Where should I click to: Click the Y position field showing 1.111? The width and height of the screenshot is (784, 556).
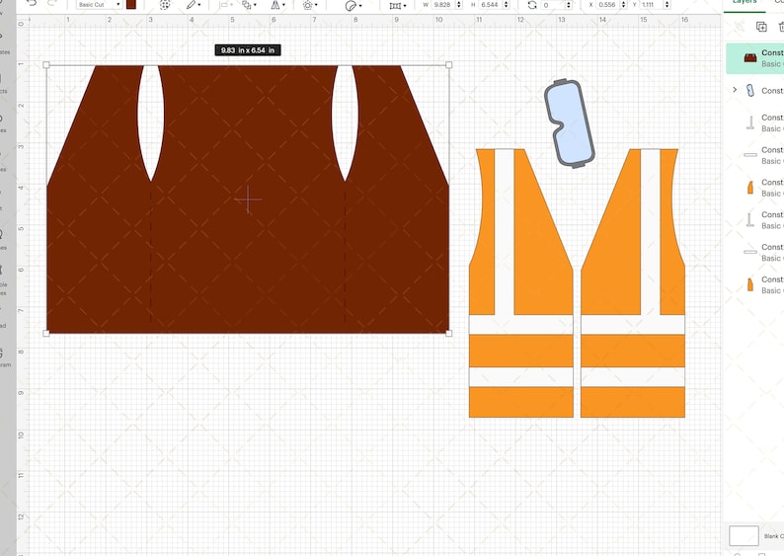(652, 5)
